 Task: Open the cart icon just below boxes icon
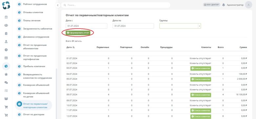point(6,107)
